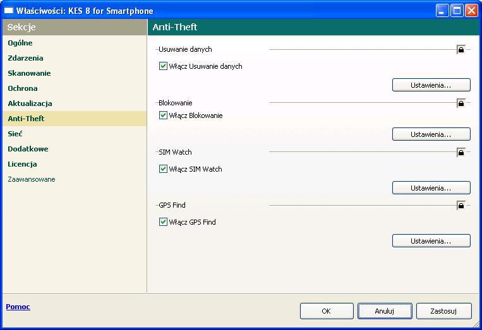The image size is (482, 330).
Task: Open Ustawienia for GPS Find
Action: pos(431,241)
